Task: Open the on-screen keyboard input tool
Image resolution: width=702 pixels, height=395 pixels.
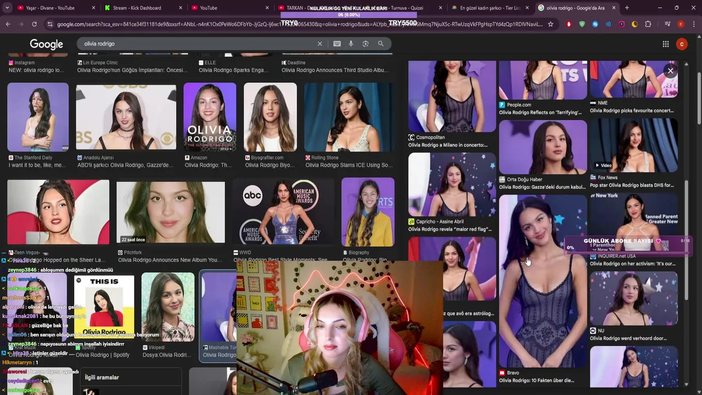Action: (337, 44)
